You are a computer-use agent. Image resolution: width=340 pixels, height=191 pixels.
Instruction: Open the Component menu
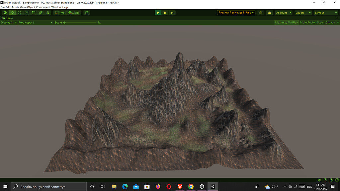[x=43, y=7]
